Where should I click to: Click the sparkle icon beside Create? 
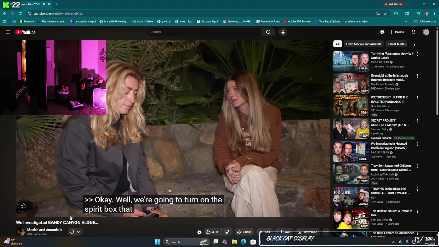pyautogui.click(x=382, y=32)
